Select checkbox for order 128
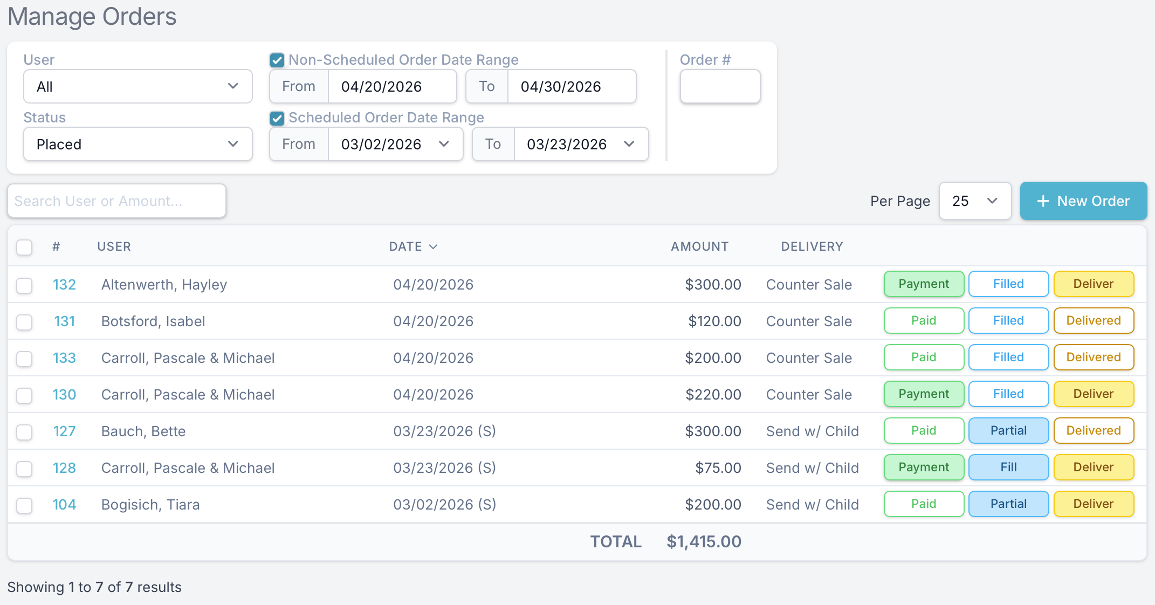 (24, 469)
